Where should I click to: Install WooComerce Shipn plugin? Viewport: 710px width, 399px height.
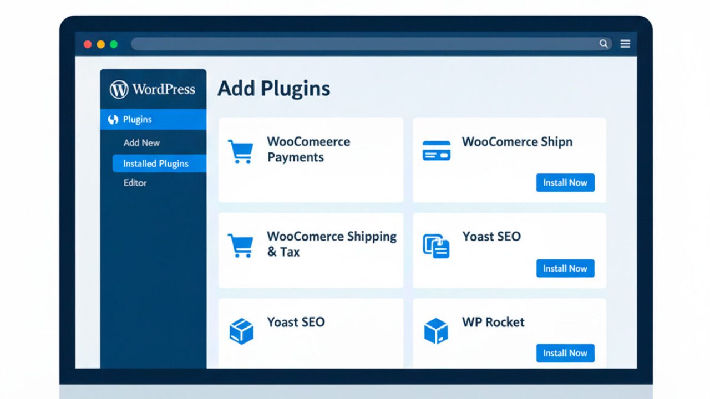[x=565, y=182]
